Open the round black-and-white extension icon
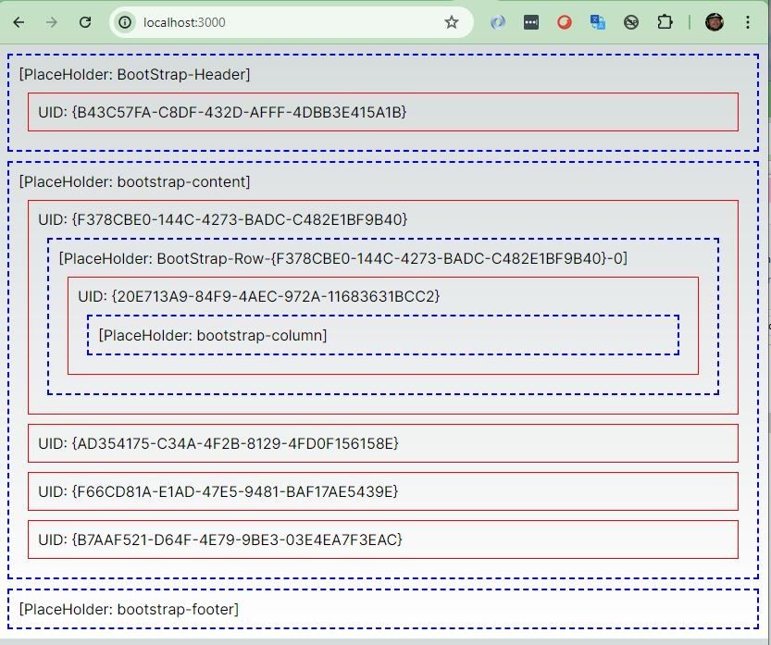Image resolution: width=771 pixels, height=645 pixels. pyautogui.click(x=631, y=22)
